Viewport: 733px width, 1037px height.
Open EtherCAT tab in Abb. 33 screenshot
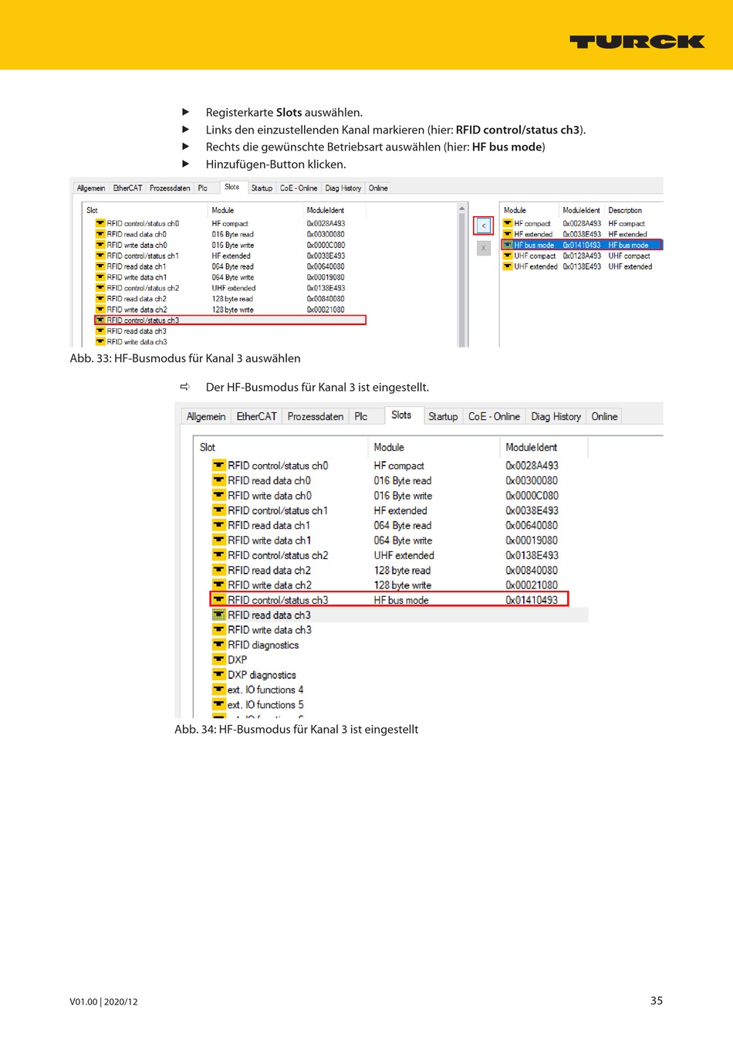coord(127,188)
